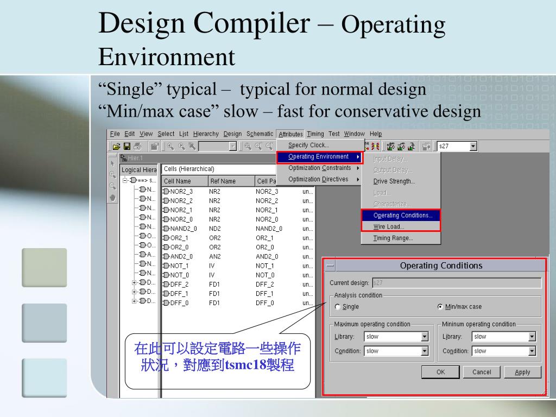
Task: Click the open folder toolbar icon
Action: click(116, 146)
